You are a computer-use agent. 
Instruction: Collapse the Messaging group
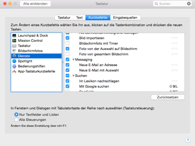click(73, 60)
